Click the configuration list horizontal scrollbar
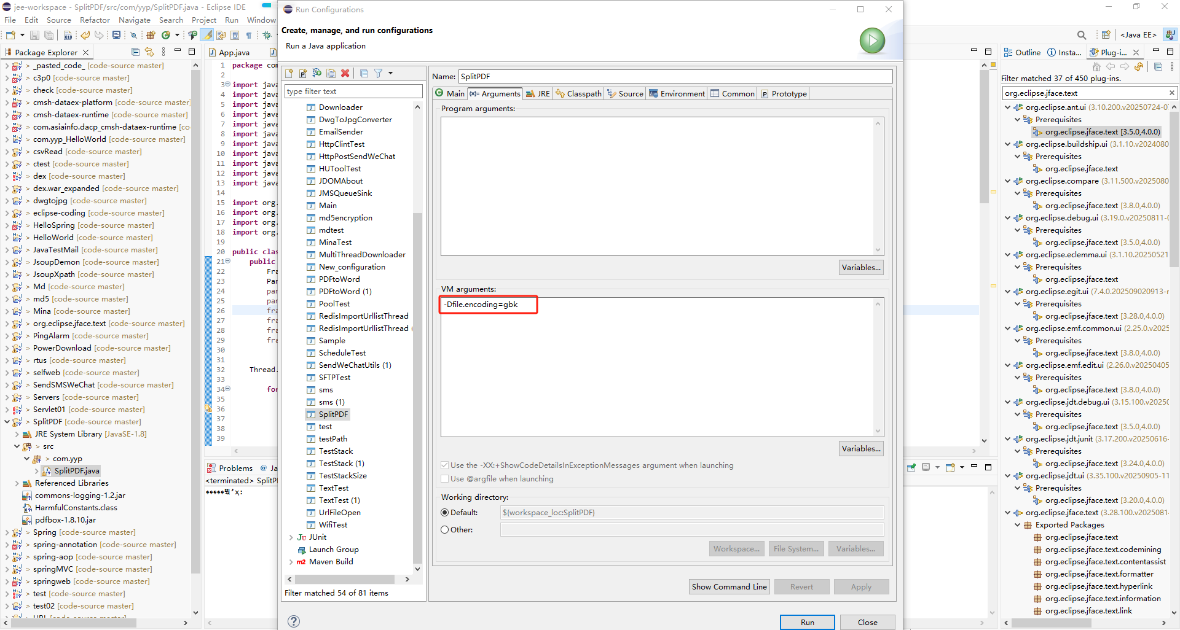Viewport: 1180px width, 630px height. [345, 579]
